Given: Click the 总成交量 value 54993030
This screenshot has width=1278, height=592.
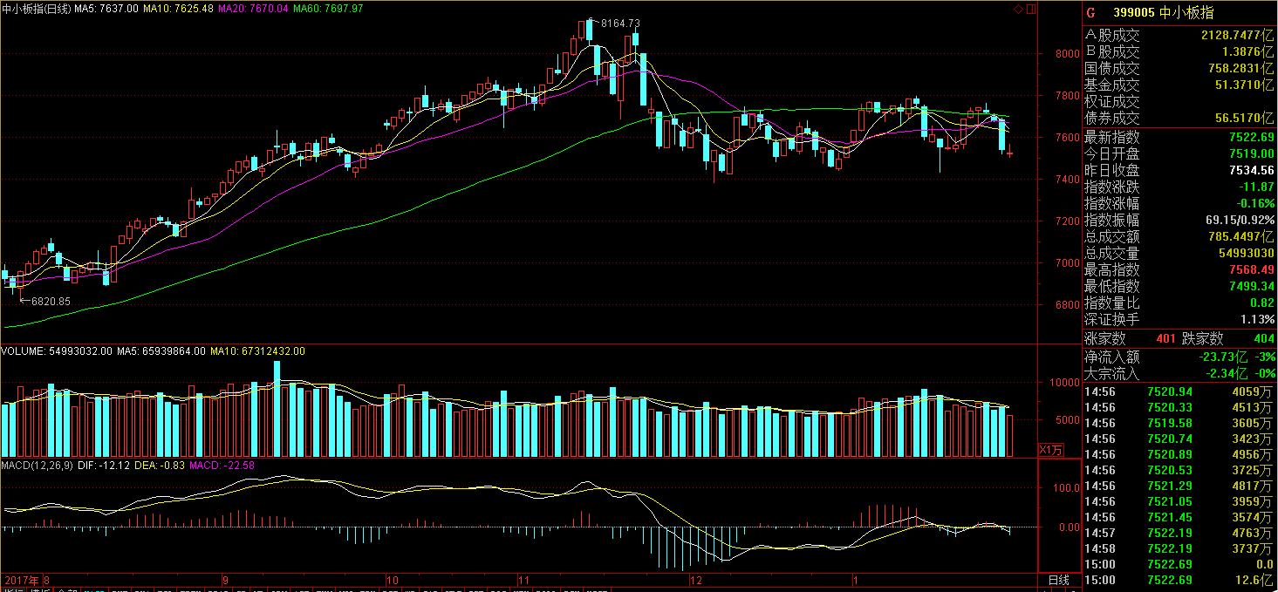Looking at the screenshot, I should click(1246, 253).
